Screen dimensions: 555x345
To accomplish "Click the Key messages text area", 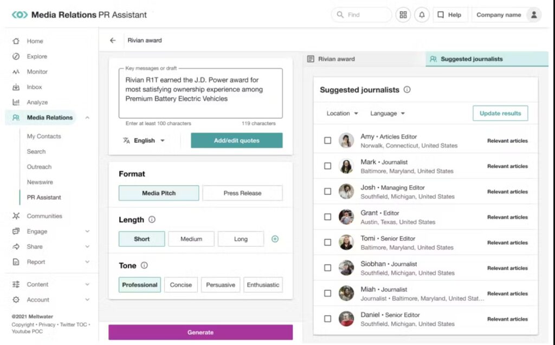I will click(x=201, y=93).
